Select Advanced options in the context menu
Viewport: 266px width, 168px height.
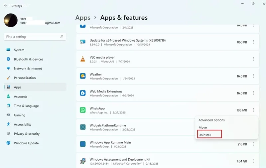(211, 120)
